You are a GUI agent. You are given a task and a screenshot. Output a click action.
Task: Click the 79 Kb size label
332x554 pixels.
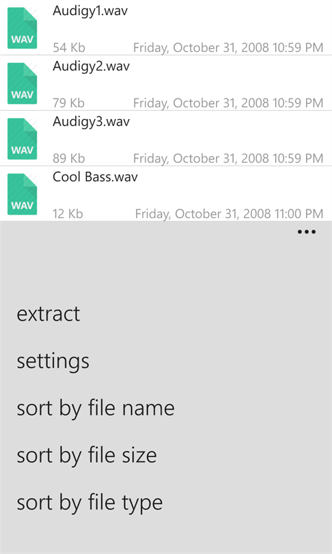coord(69,103)
